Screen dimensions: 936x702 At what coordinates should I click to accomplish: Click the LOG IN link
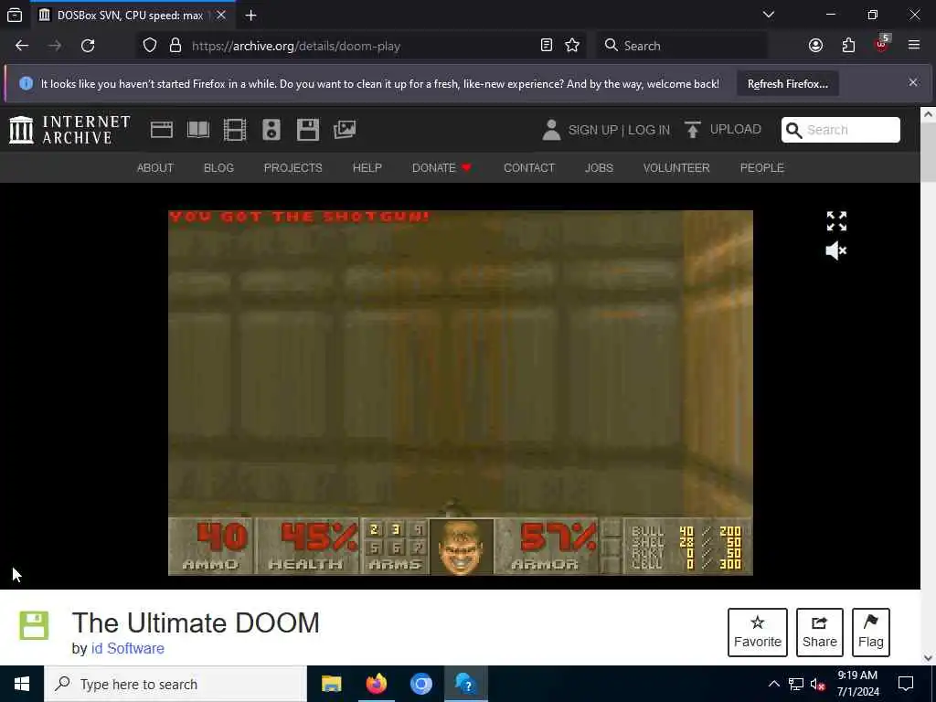click(x=649, y=130)
